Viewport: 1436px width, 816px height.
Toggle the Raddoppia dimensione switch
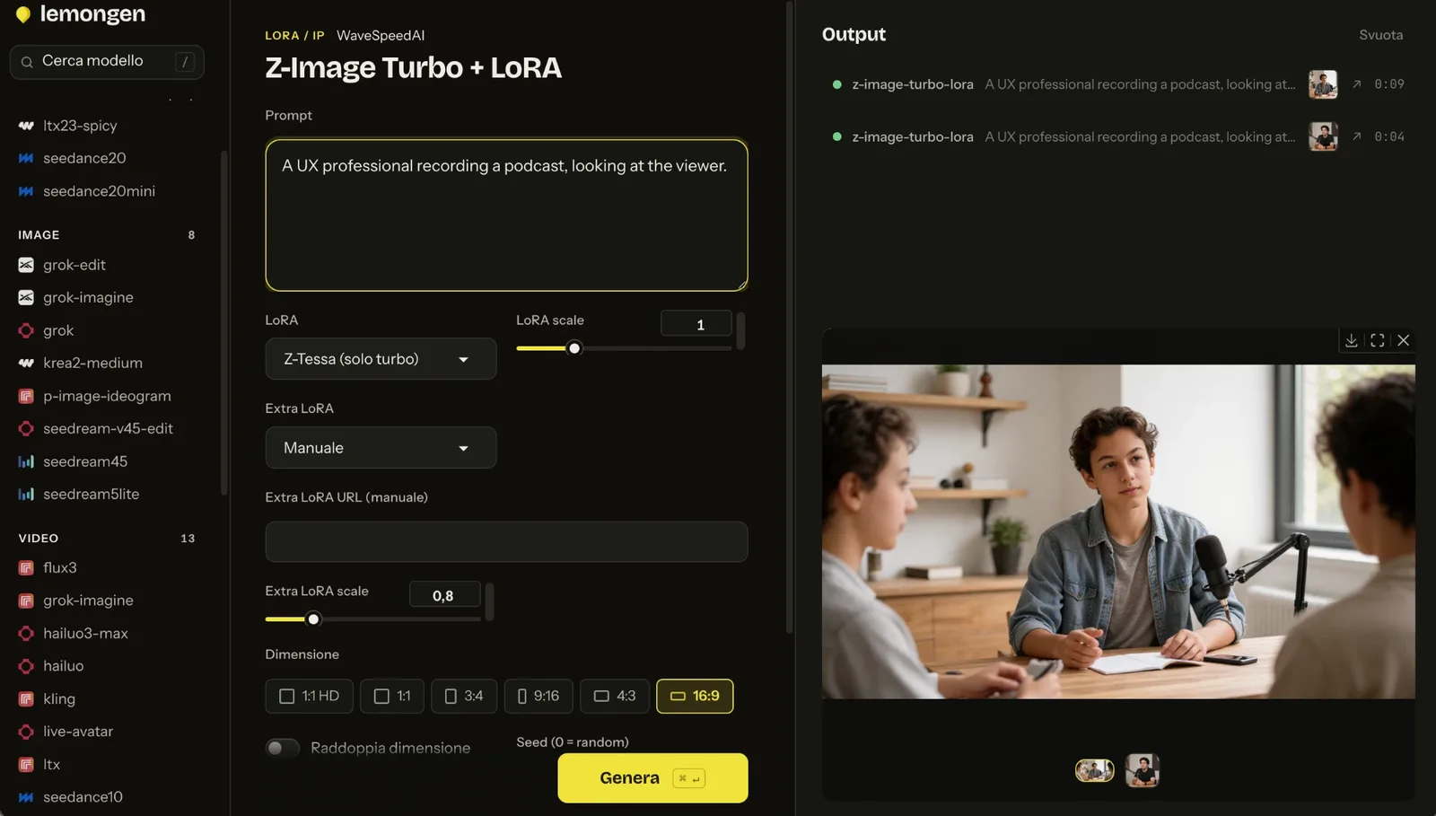[x=283, y=748]
